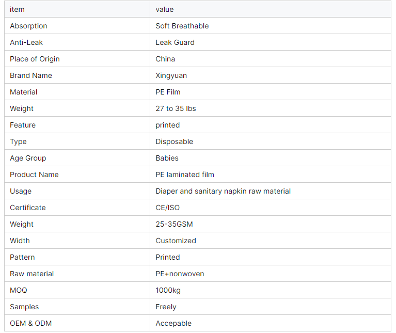Click the 'PE Film' material value
Screen dimensions: 396x333
[x=168, y=92]
